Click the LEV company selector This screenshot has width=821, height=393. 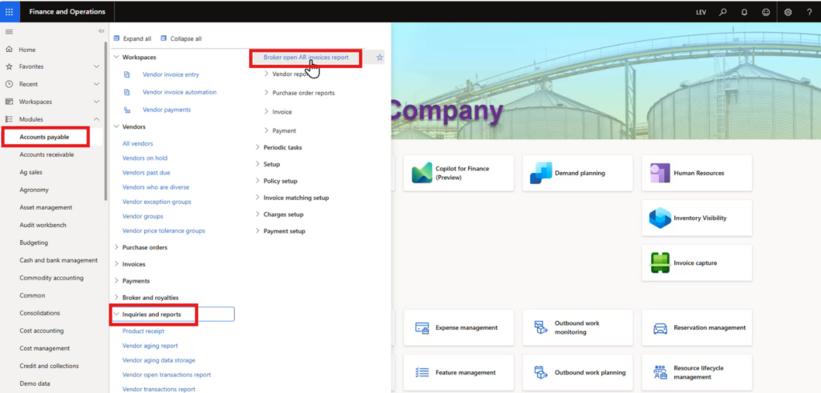pos(701,12)
